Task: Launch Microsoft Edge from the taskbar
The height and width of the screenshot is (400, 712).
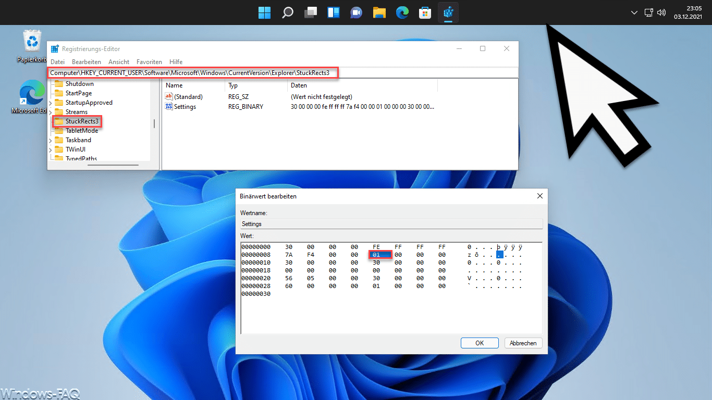Action: (402, 12)
